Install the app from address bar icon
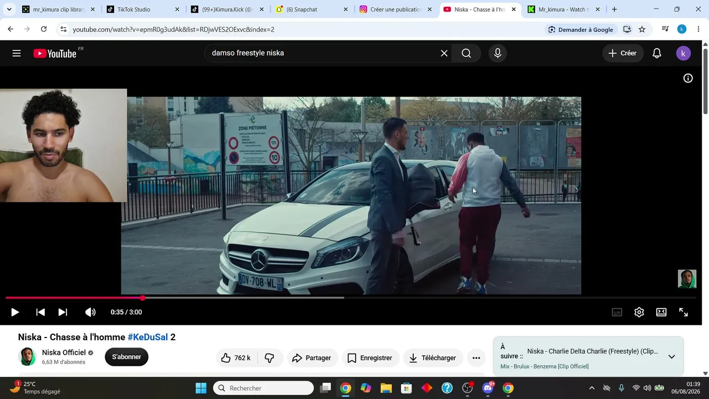 point(627,29)
